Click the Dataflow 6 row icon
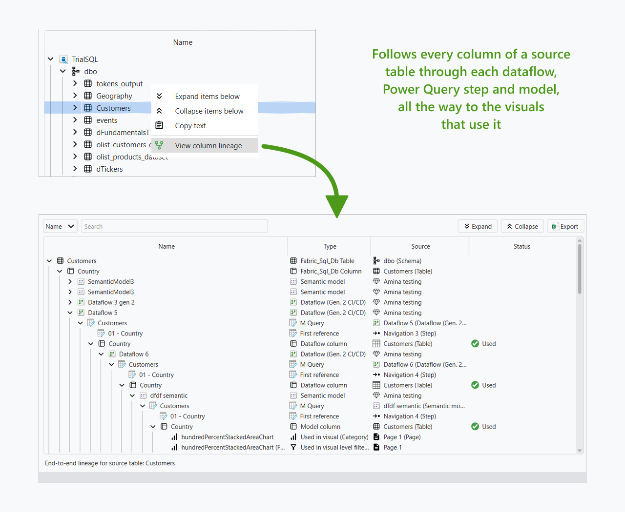The height and width of the screenshot is (512, 625). [112, 354]
